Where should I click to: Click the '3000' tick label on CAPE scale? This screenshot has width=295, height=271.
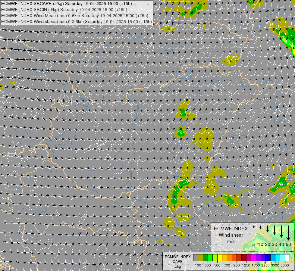point(275,265)
